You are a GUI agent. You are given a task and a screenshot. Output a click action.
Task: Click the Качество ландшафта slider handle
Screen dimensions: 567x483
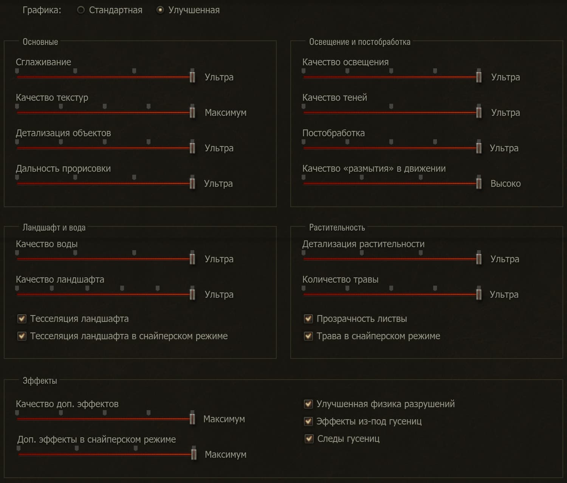click(192, 294)
